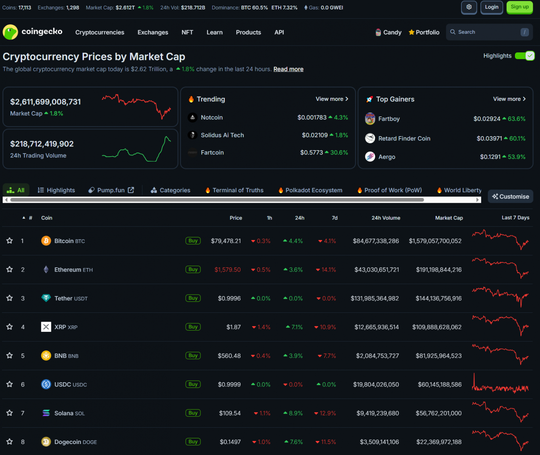Turn off the Highlights toggle
Screen dimensions: 540x455
(525, 56)
